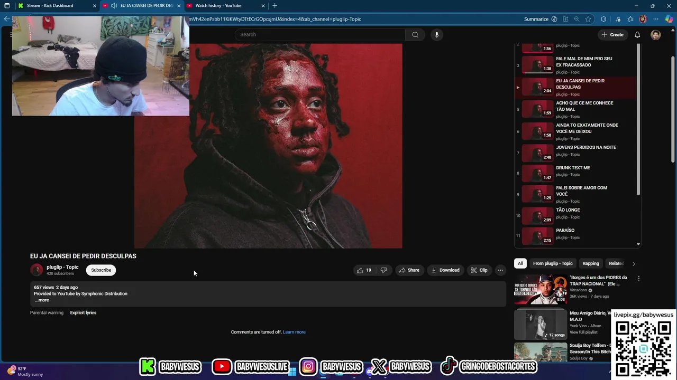677x380 pixels.
Task: Select From pluglip - Topic chip
Action: (553, 263)
